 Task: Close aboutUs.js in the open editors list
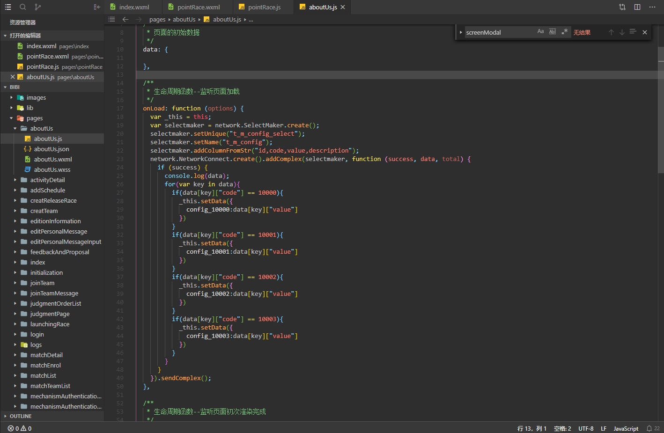pos(13,77)
